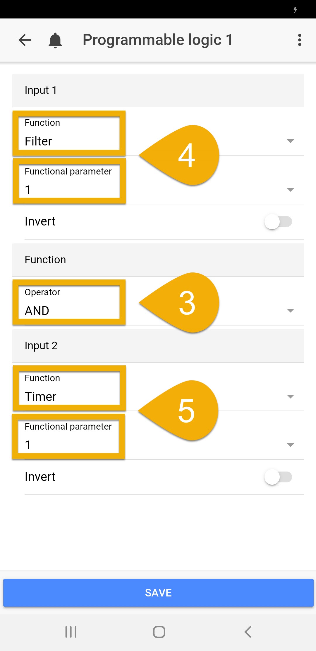Select the Filter function field
Image resolution: width=316 pixels, height=651 pixels.
(69, 134)
